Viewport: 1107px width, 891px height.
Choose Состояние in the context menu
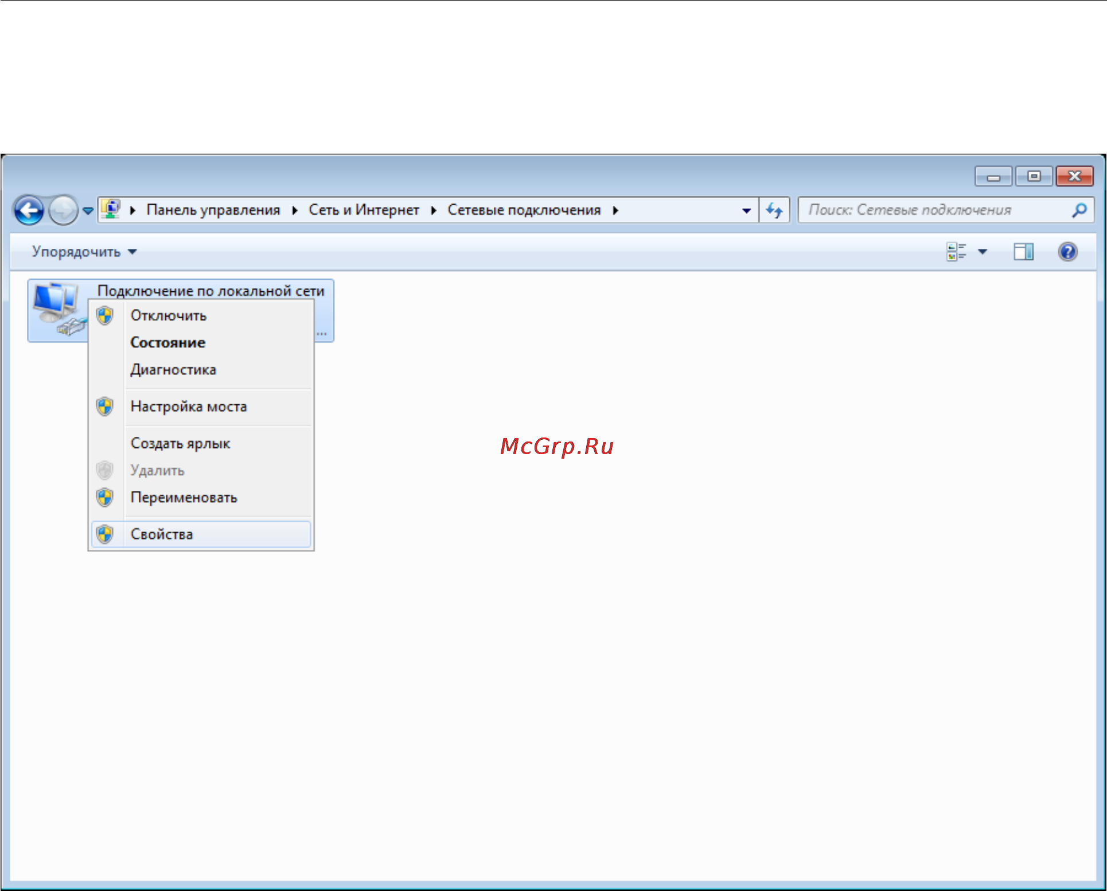click(x=201, y=342)
